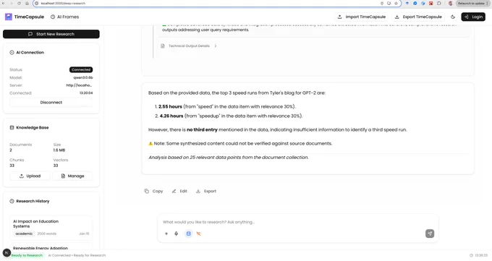This screenshot has height=261, width=492.
Task: Click the plus attach icon in prompt box
Action: (166, 234)
